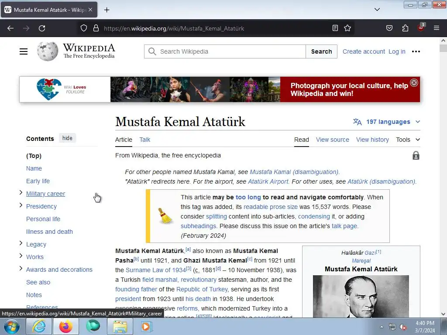Expand Legacy section in contents
The height and width of the screenshot is (335, 447).
click(21, 243)
